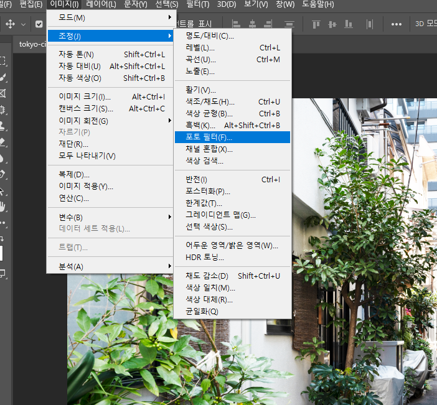This screenshot has height=405, width=437.
Task: Click the Distribute horizontally icon
Action: click(370, 24)
